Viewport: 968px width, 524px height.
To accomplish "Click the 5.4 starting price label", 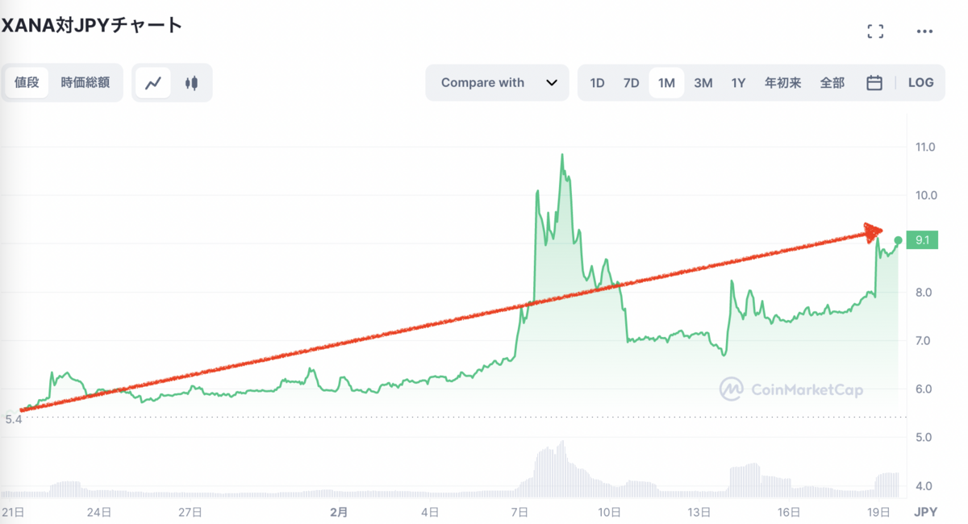I will click(13, 420).
